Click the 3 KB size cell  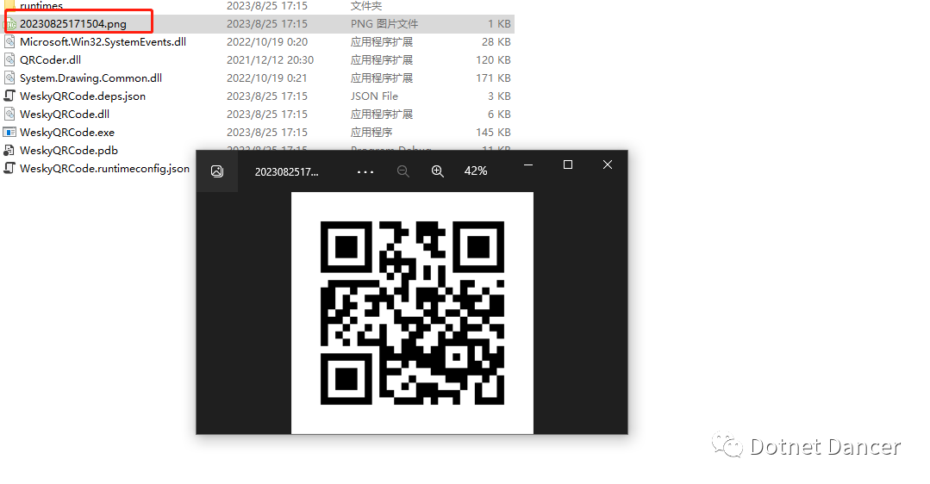point(499,96)
